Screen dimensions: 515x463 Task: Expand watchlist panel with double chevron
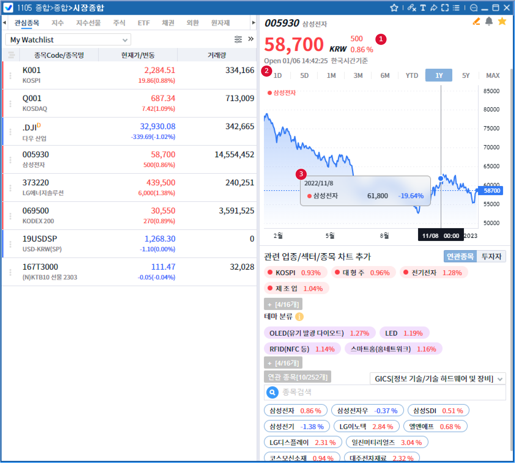click(251, 39)
